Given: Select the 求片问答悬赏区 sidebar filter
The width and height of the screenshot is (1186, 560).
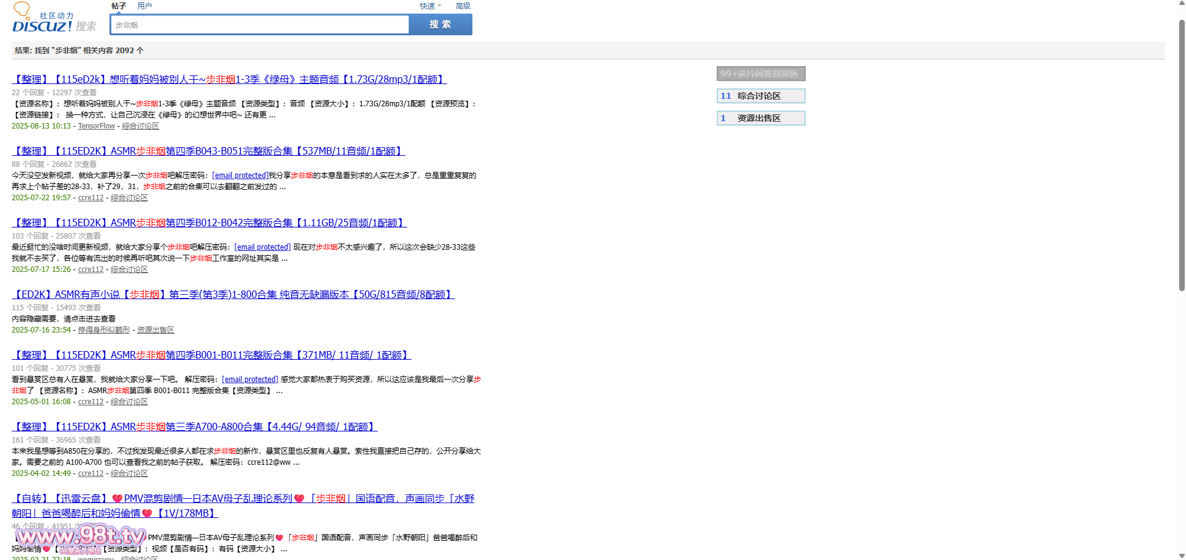Looking at the screenshot, I should click(x=761, y=74).
